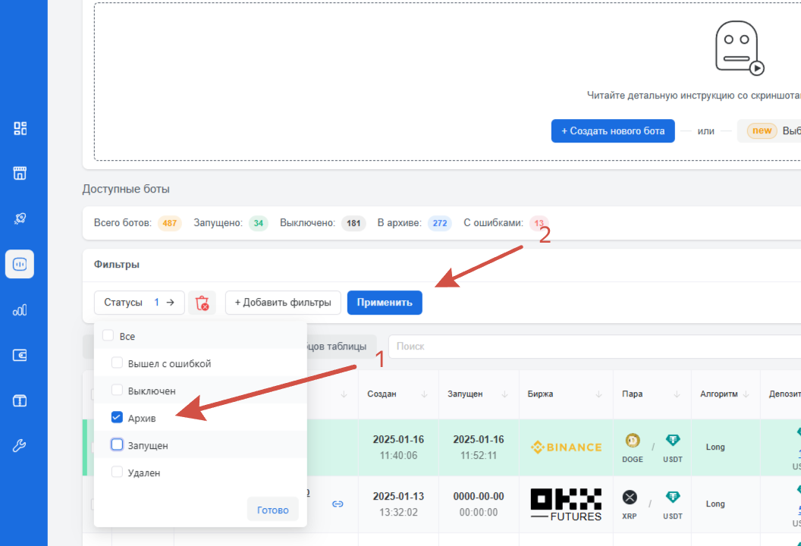The image size is (801, 546).
Task: Open the bar chart statistics sidebar icon
Action: [x=20, y=309]
